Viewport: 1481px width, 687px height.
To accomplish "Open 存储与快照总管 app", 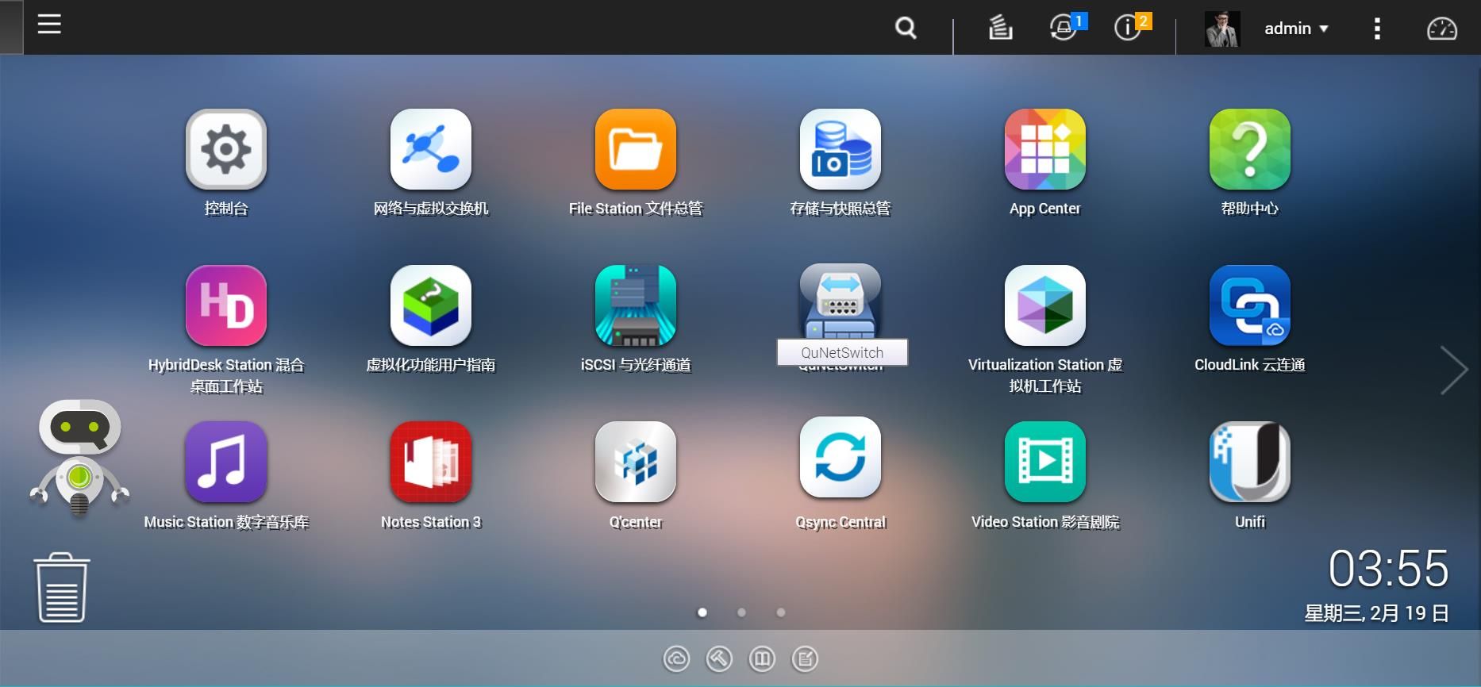I will click(x=841, y=149).
